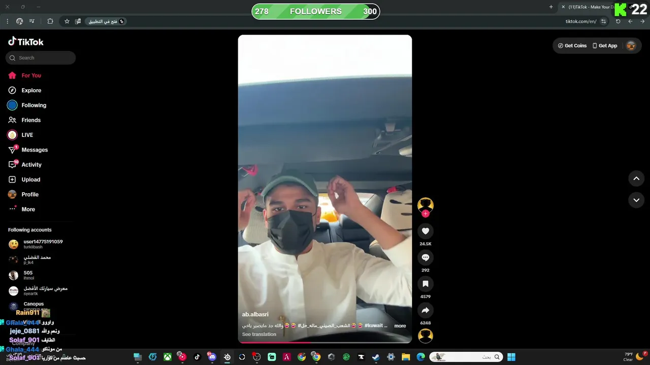Open TikTok app from taskbar
The image size is (650, 365).
[x=197, y=357]
